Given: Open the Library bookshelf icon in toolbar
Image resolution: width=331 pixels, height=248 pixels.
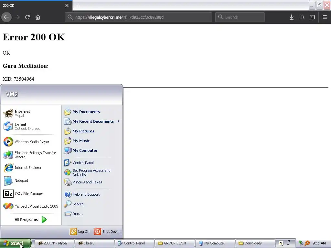Looking at the screenshot, I should (302, 17).
